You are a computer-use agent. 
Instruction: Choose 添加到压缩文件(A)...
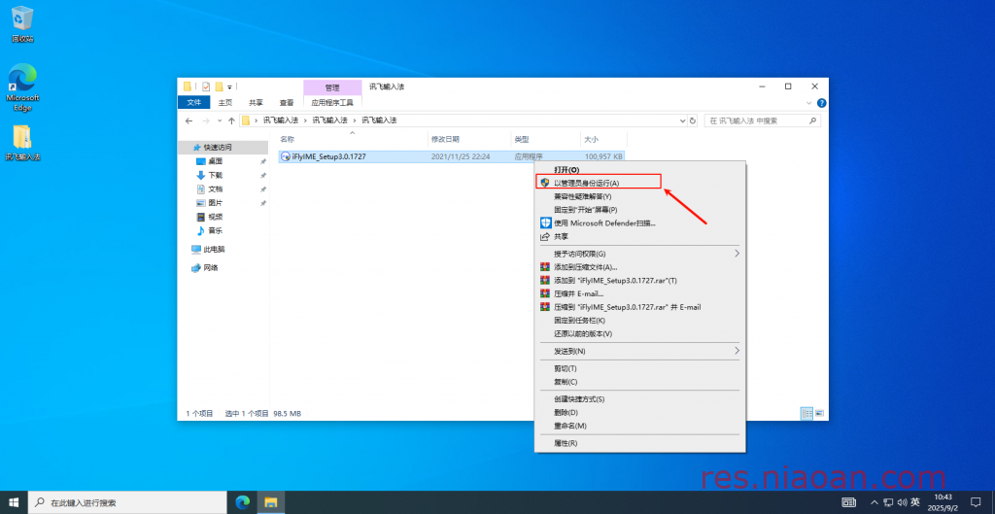click(x=639, y=267)
